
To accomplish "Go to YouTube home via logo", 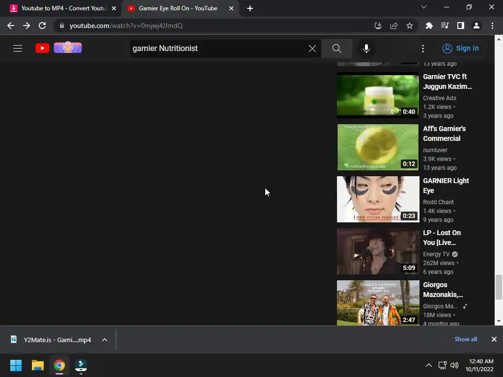I will 42,48.
